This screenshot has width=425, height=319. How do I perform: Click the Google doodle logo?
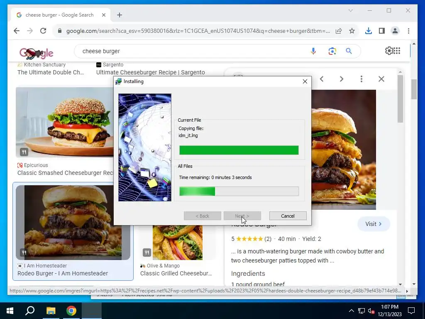coord(37,53)
